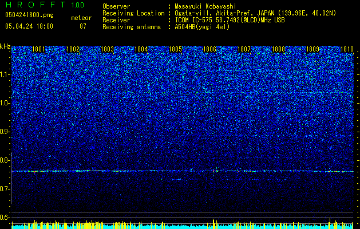Click the gray vertical range bar at left
This screenshot has width=360, height=229.
pos(11,178)
